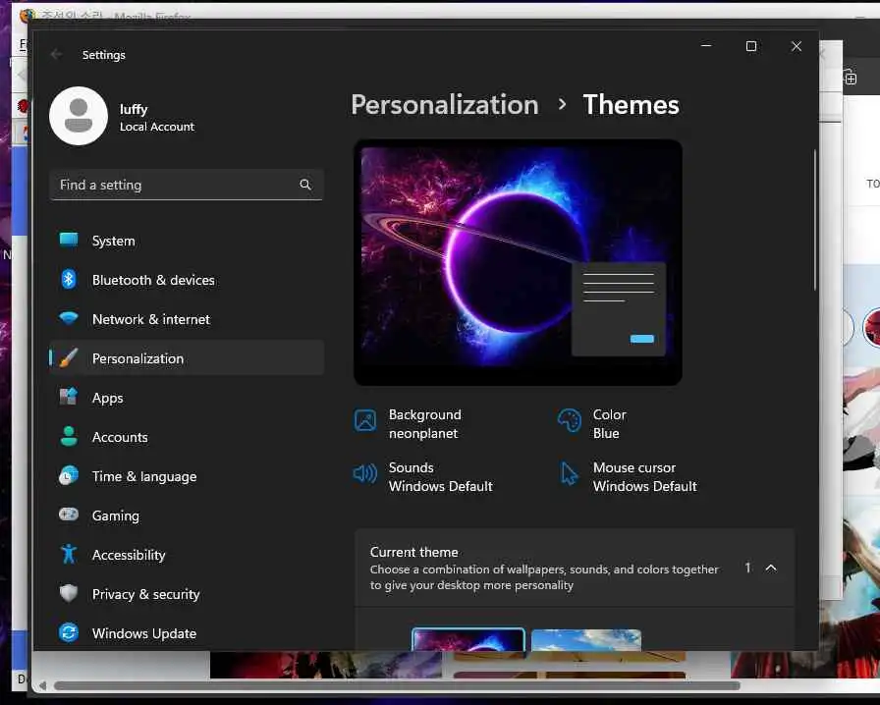Open Color Blue setting
This screenshot has height=705, width=880.
click(592, 424)
